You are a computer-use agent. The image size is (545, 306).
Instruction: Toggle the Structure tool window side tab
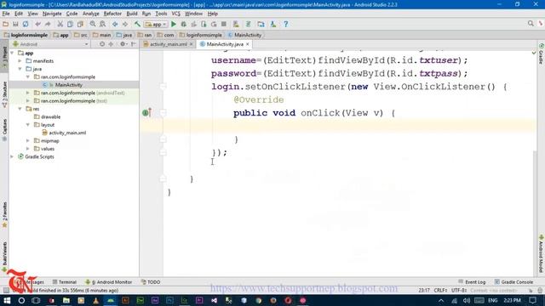pyautogui.click(x=4, y=93)
